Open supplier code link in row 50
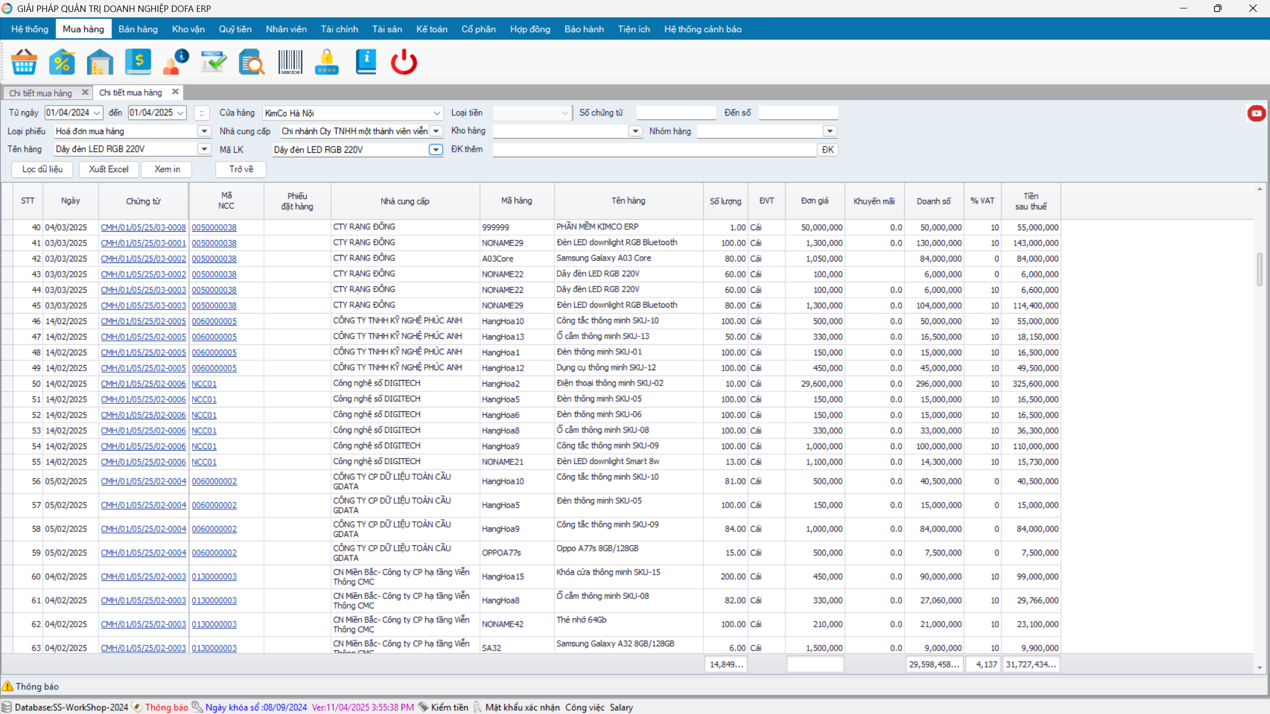 [204, 384]
